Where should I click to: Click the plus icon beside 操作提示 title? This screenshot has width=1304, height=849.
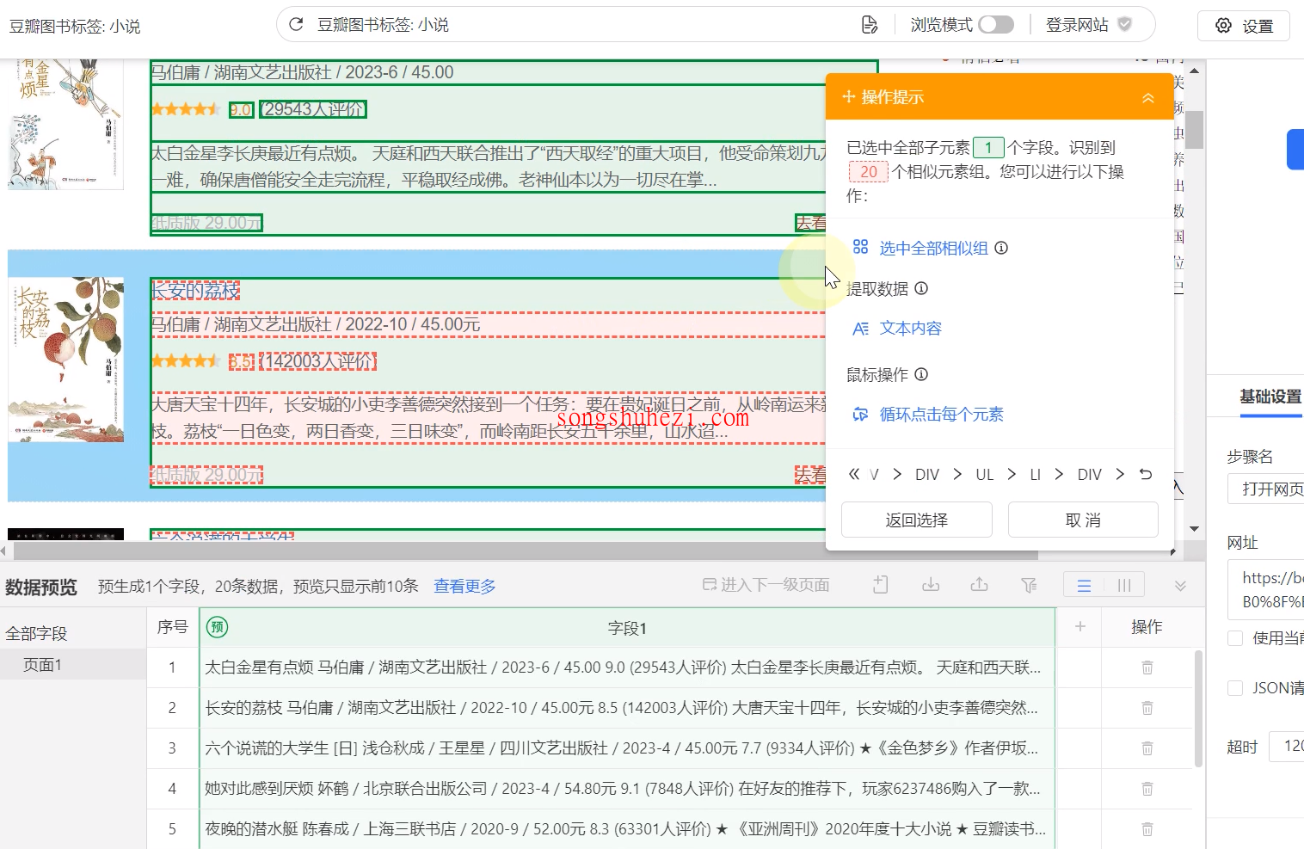(848, 97)
